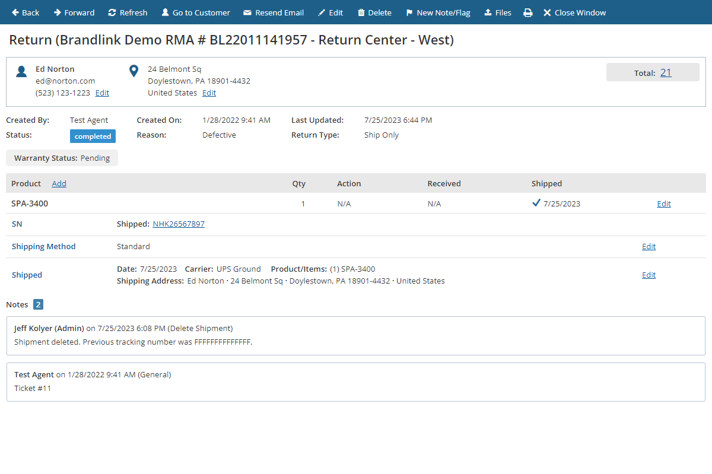This screenshot has width=712, height=474.
Task: Click the shipped checkmark for SPA-3400
Action: click(x=536, y=203)
